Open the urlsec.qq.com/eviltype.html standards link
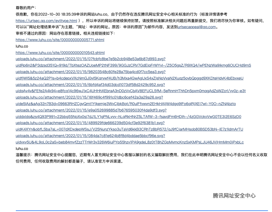Viewport: 272px width, 212px height. tap(46, 21)
